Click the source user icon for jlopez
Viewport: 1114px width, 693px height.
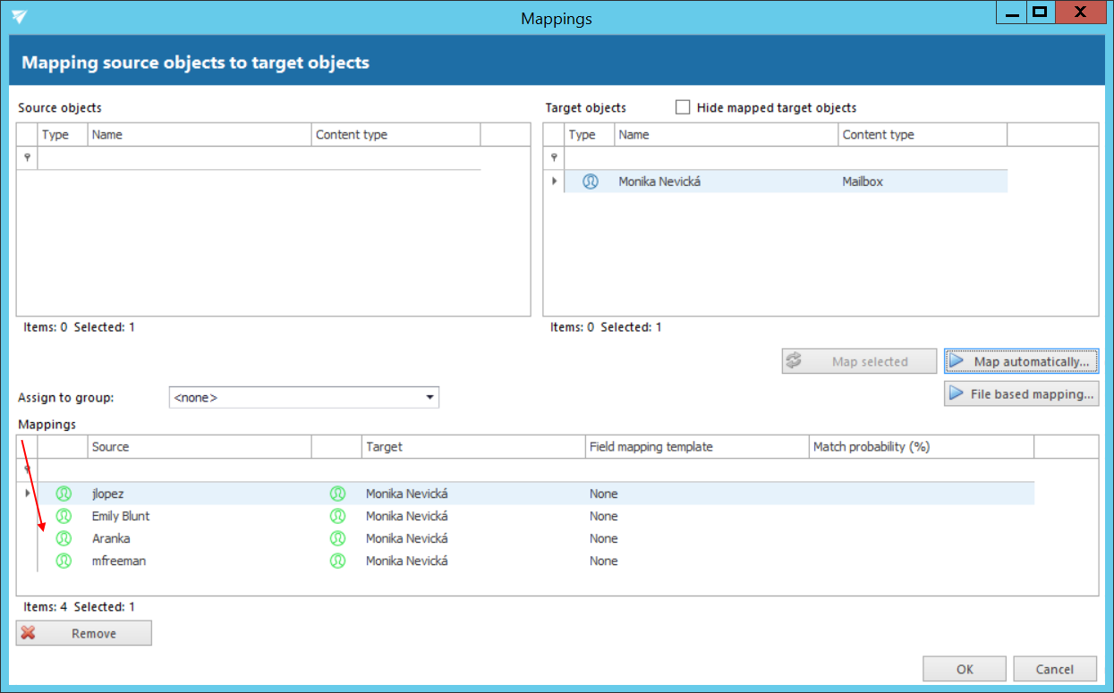point(64,494)
